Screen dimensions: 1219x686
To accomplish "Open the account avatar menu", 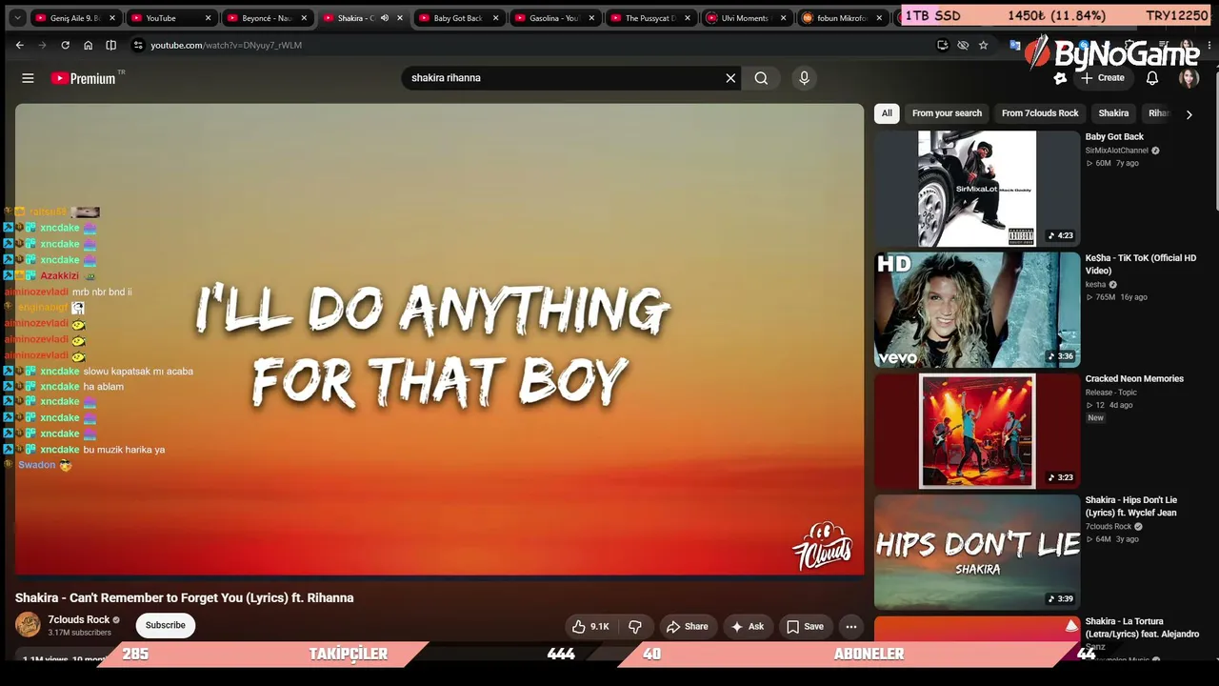I will click(x=1189, y=78).
